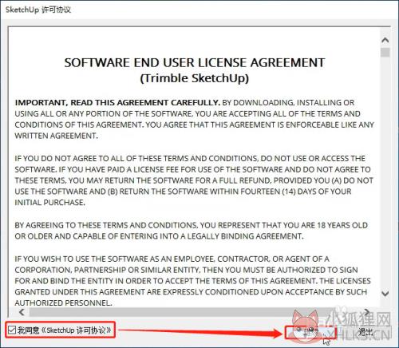Viewport: 399px width, 348px height.
Task: Click the line starting OR OLDER AND CAPABLE
Action: click(159, 236)
